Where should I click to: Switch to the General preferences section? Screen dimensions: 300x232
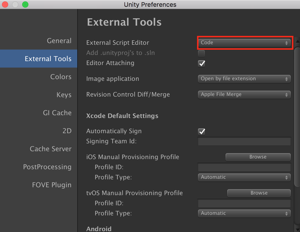point(59,41)
